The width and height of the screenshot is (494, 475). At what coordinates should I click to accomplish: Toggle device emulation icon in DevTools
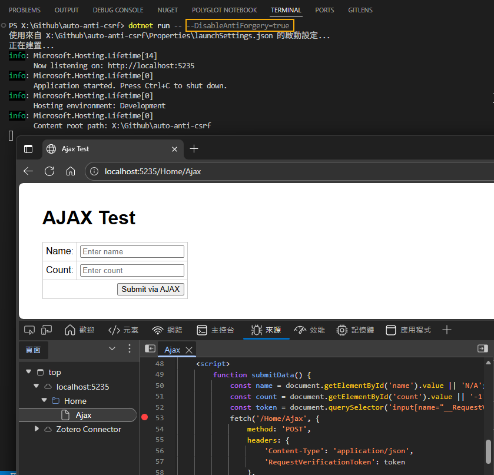pyautogui.click(x=47, y=330)
